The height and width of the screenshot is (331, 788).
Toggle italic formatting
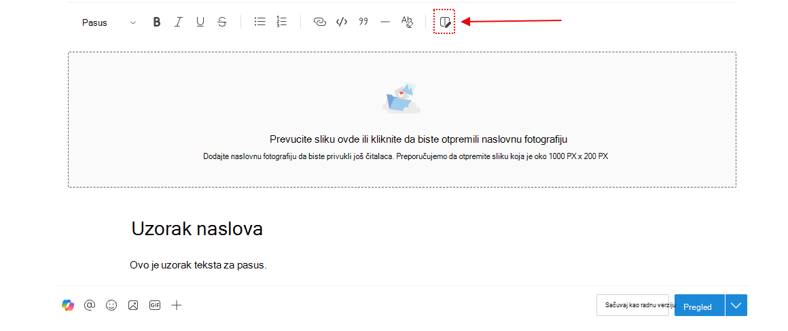pos(178,22)
